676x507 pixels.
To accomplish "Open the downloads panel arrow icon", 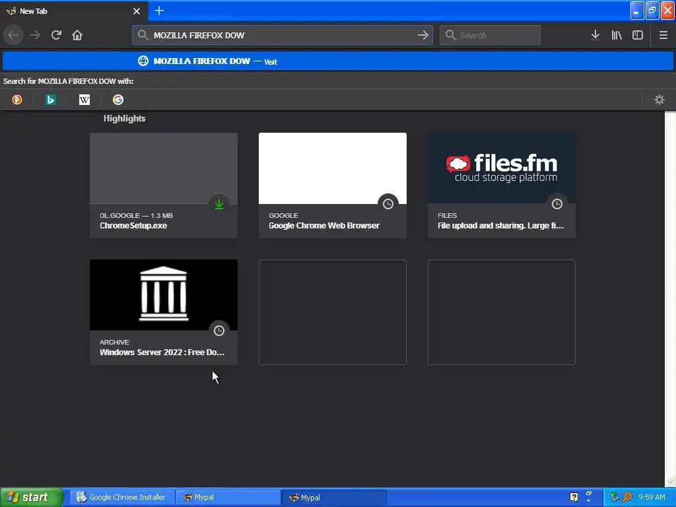I will pyautogui.click(x=595, y=35).
